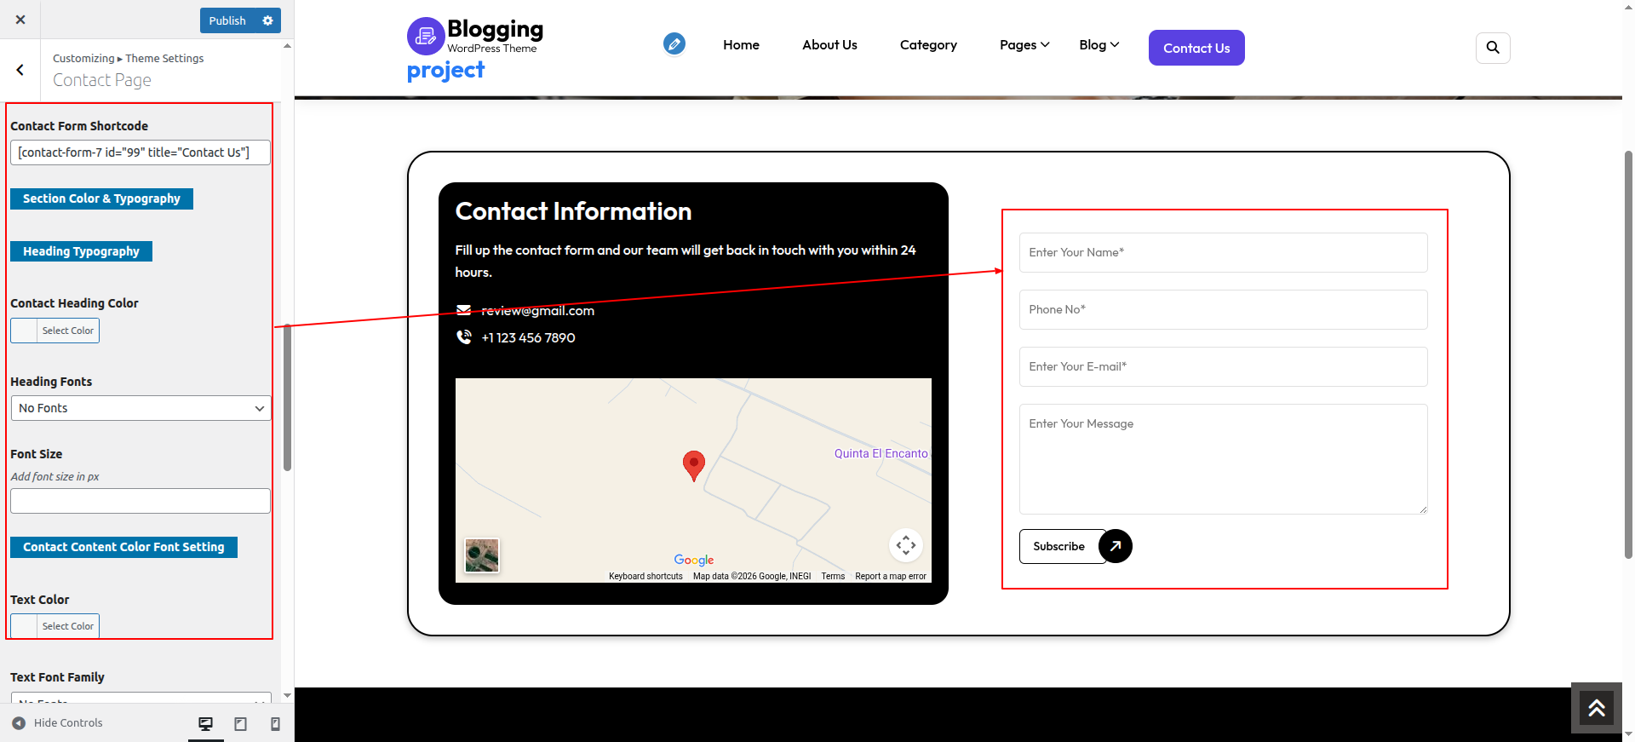1635x742 pixels.
Task: Click the scroll-to-top double arrow icon
Action: pos(1596,708)
